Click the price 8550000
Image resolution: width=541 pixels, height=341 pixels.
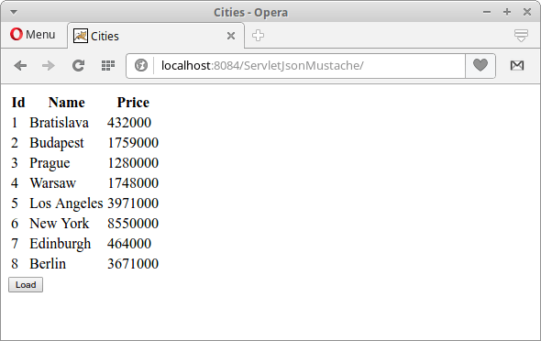pyautogui.click(x=133, y=224)
